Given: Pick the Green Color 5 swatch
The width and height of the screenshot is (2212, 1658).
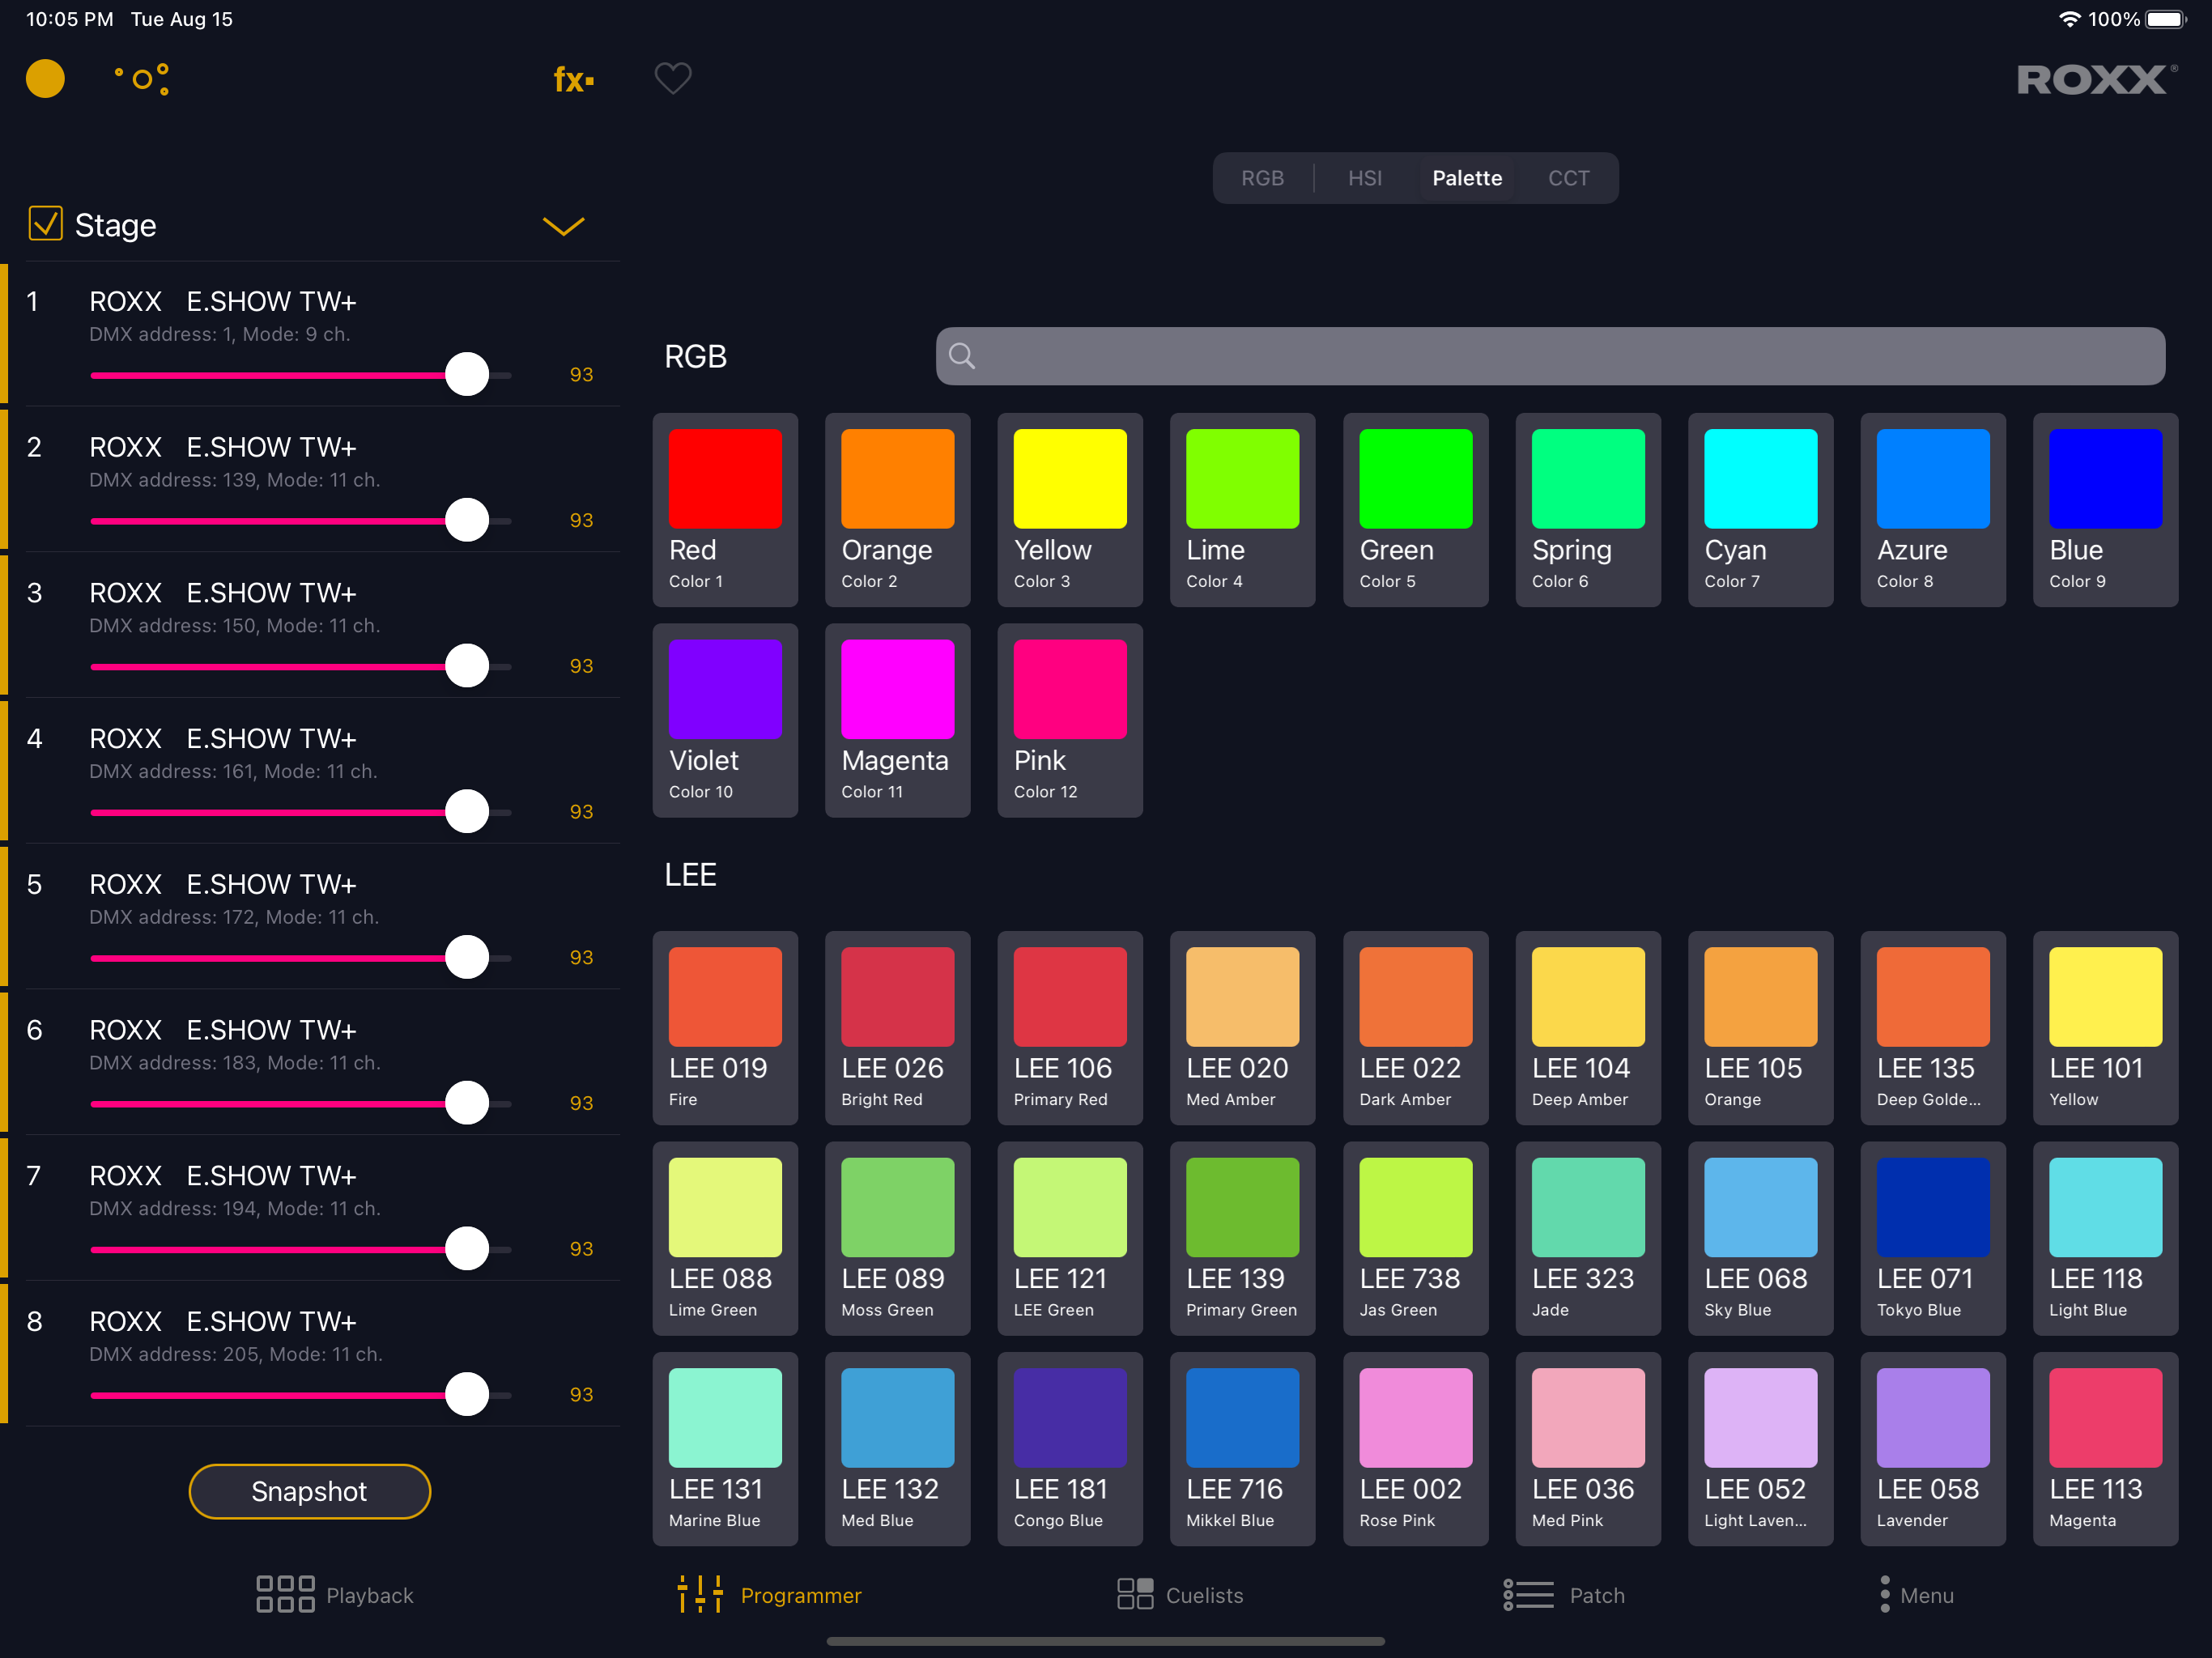Looking at the screenshot, I should coord(1415,510).
